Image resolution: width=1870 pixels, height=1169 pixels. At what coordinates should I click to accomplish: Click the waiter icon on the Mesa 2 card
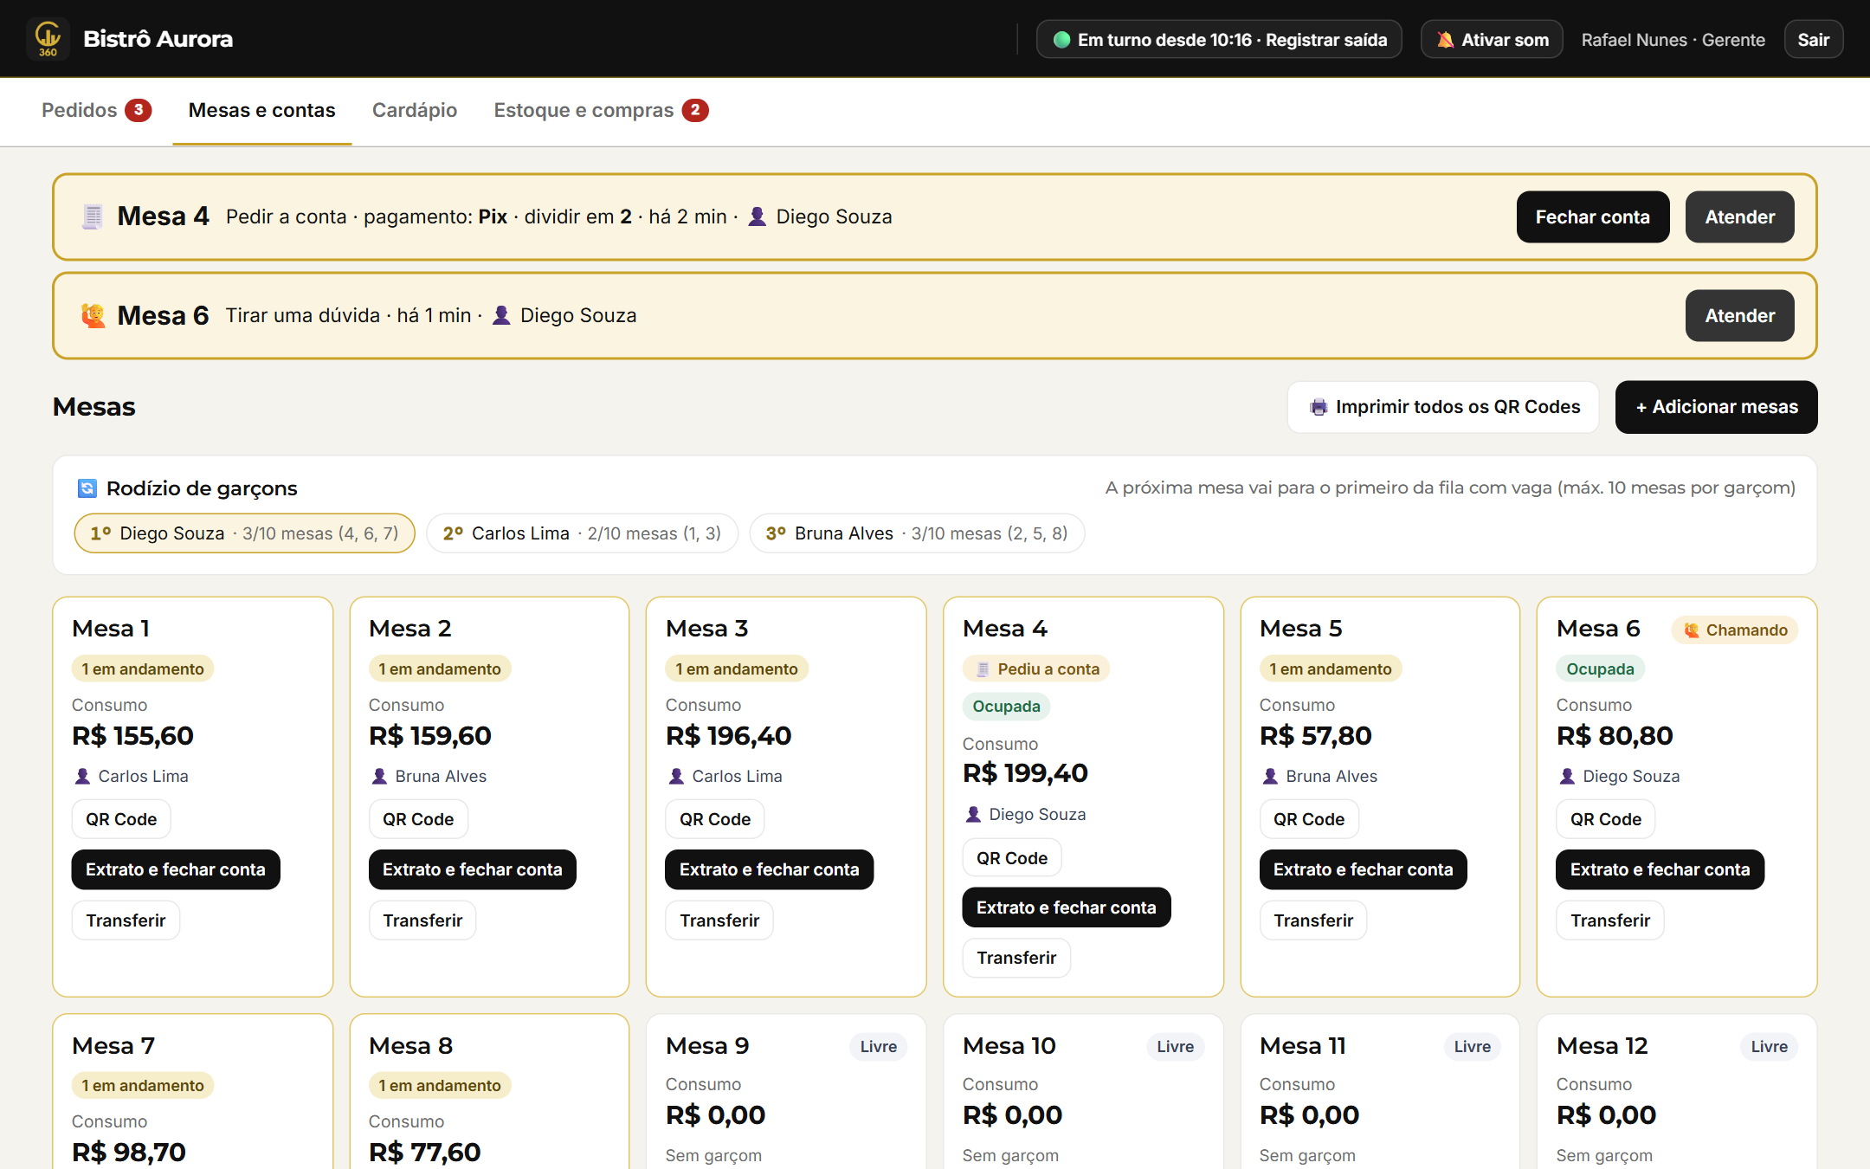379,777
